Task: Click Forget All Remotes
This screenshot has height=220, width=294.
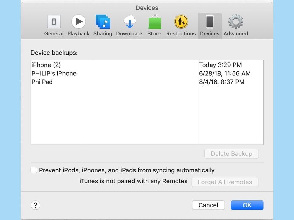Action: 225,182
